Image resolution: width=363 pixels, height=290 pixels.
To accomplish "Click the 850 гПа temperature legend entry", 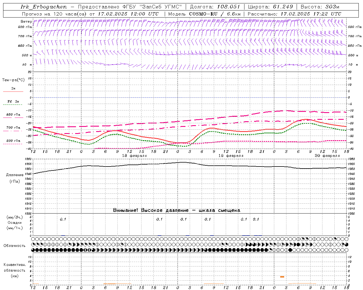I will coord(13,114).
